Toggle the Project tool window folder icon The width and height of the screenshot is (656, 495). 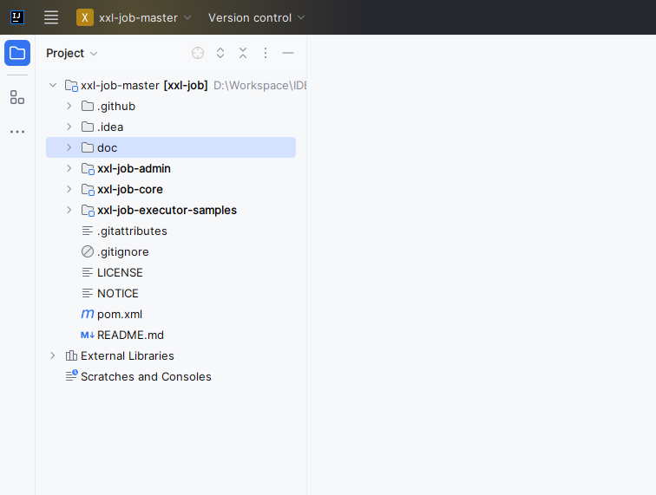click(x=17, y=53)
